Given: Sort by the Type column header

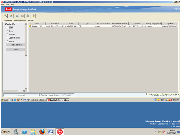Looking at the screenshot, I should click(87, 24).
